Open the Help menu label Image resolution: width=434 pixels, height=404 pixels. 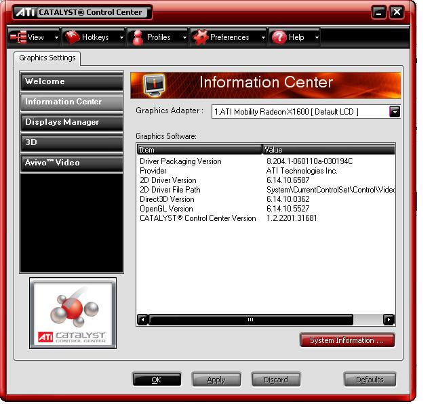[296, 37]
